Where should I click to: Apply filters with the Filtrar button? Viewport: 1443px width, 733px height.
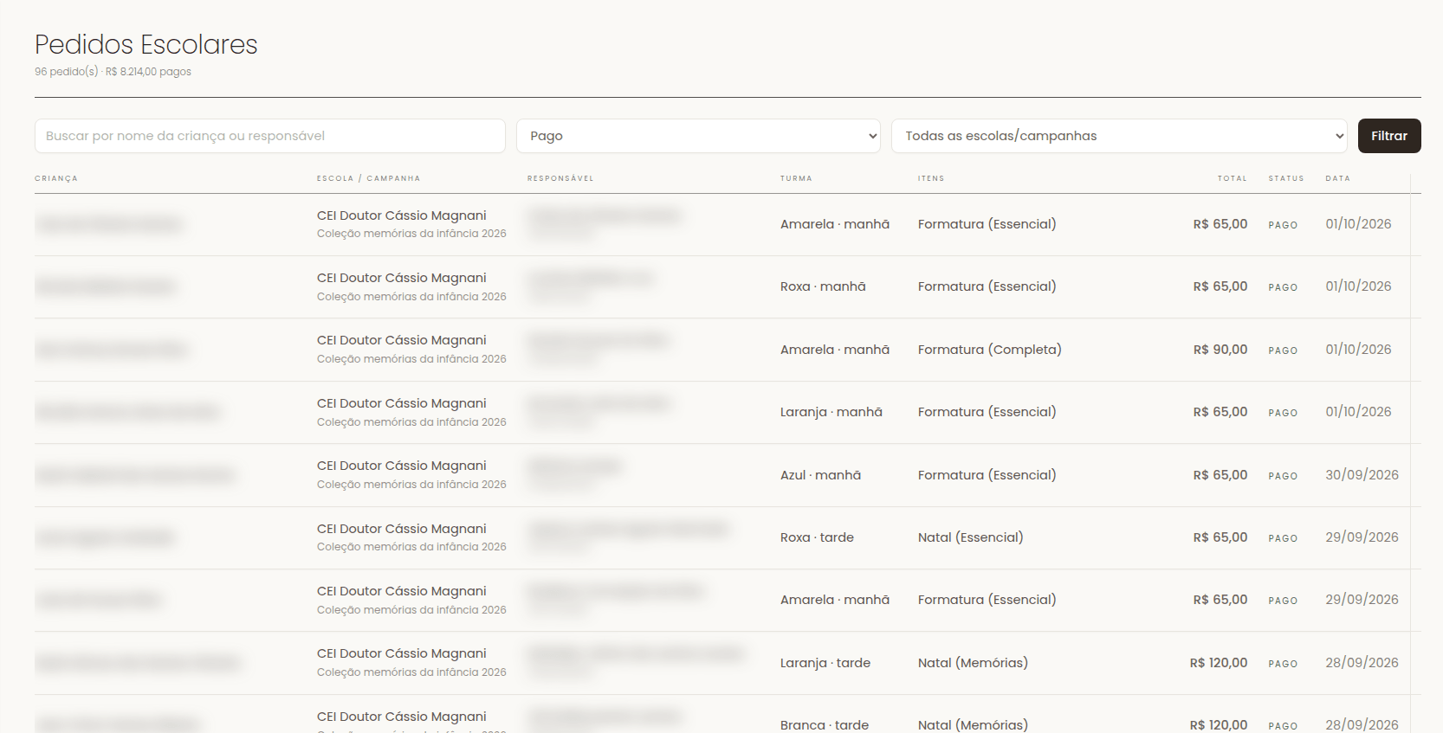1389,136
